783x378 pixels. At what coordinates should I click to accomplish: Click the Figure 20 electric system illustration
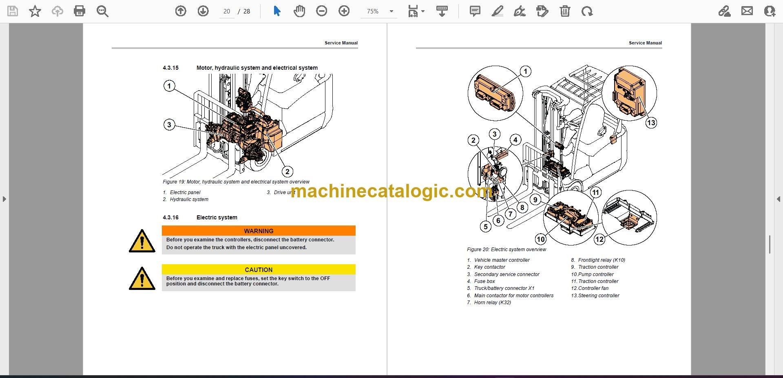coord(562,155)
